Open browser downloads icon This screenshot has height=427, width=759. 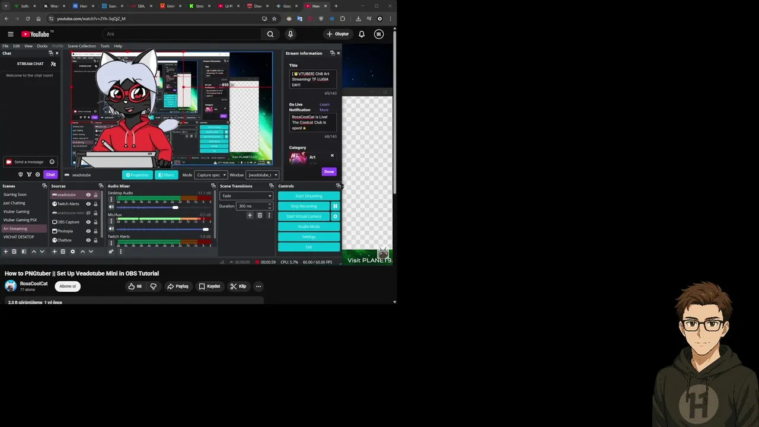(358, 18)
